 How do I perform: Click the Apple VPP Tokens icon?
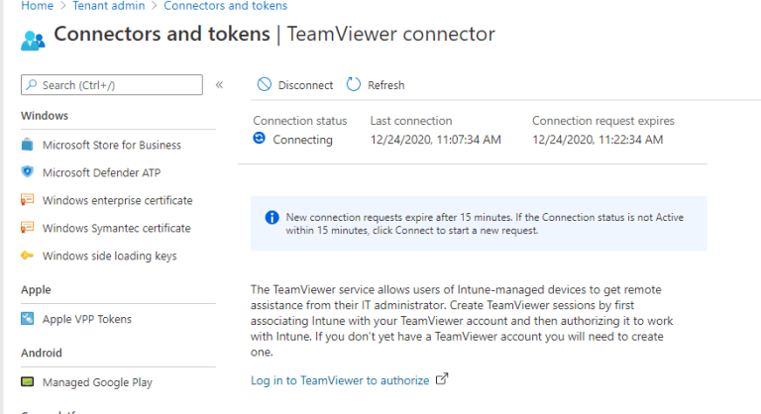(x=28, y=319)
